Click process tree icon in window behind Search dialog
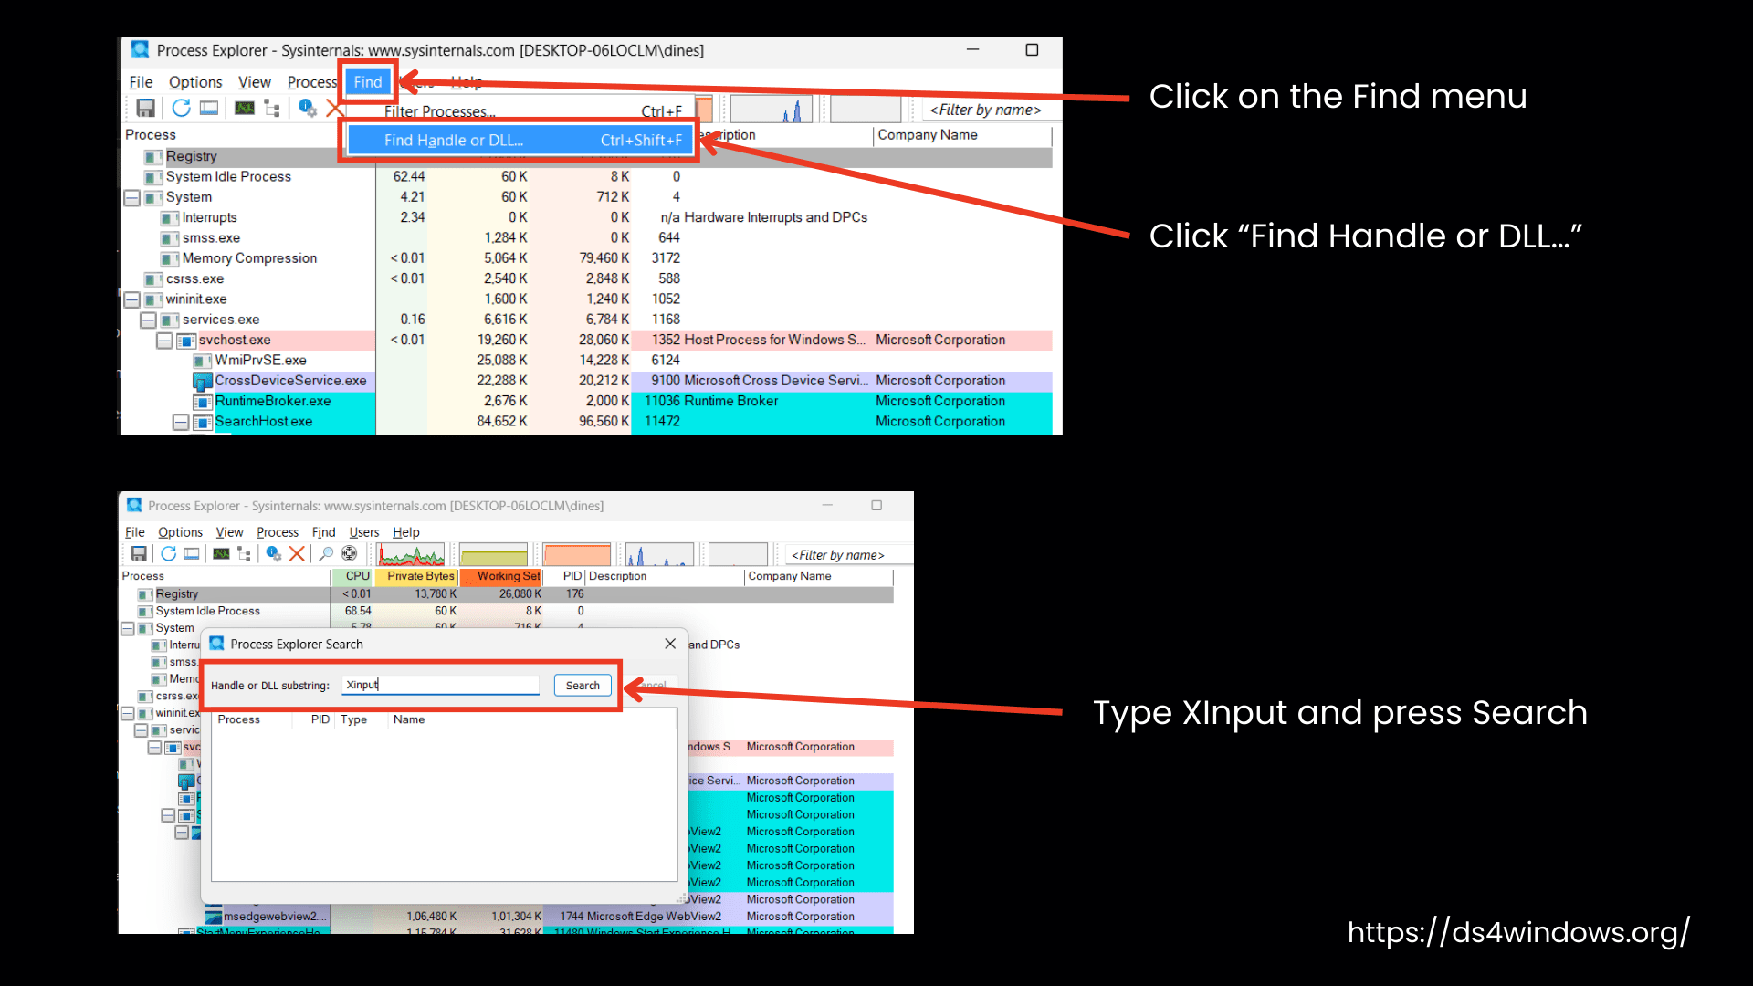This screenshot has height=986, width=1753. click(244, 554)
